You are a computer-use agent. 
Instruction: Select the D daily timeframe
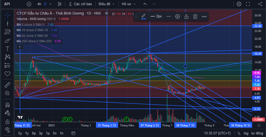click(45, 4)
